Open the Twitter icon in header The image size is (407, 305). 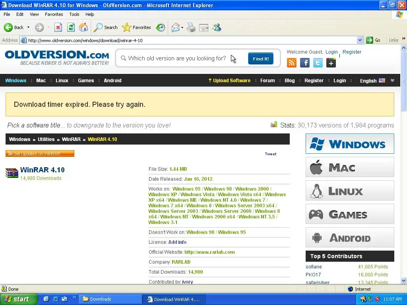coord(318,63)
